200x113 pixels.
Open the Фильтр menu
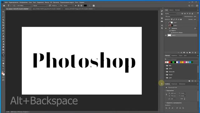47,2
